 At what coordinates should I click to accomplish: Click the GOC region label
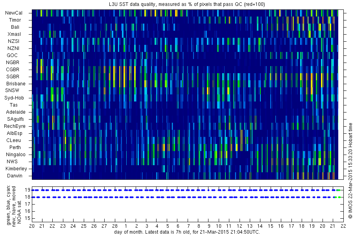point(12,55)
